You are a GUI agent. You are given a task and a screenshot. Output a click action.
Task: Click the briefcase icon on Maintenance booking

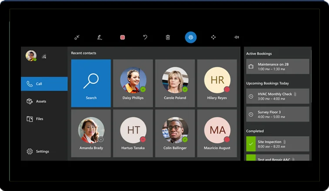(251, 66)
